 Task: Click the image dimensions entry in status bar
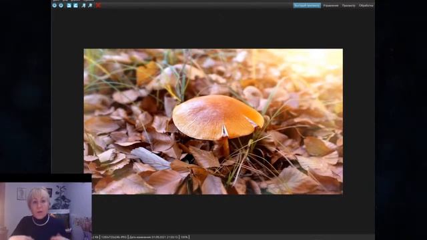pos(114,237)
